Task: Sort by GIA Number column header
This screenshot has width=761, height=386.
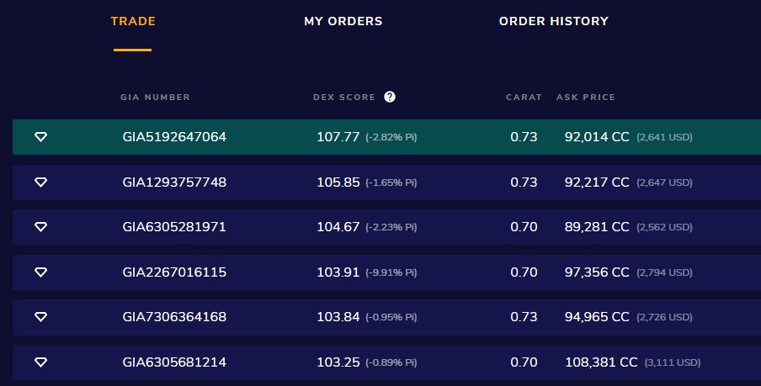Action: click(156, 98)
